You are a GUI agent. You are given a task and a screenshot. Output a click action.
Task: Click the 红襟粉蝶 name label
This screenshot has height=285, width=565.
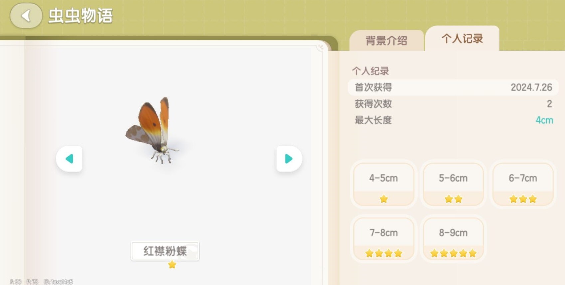(x=165, y=251)
